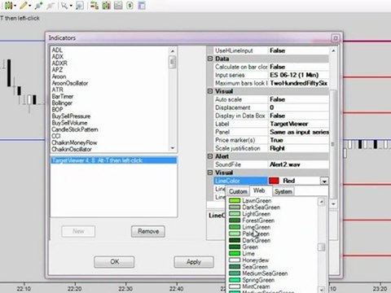Collapse the Data section
391x293 pixels.
click(x=210, y=59)
